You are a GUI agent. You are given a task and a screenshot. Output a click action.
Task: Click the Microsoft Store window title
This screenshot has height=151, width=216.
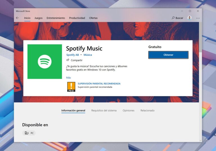[23, 11]
